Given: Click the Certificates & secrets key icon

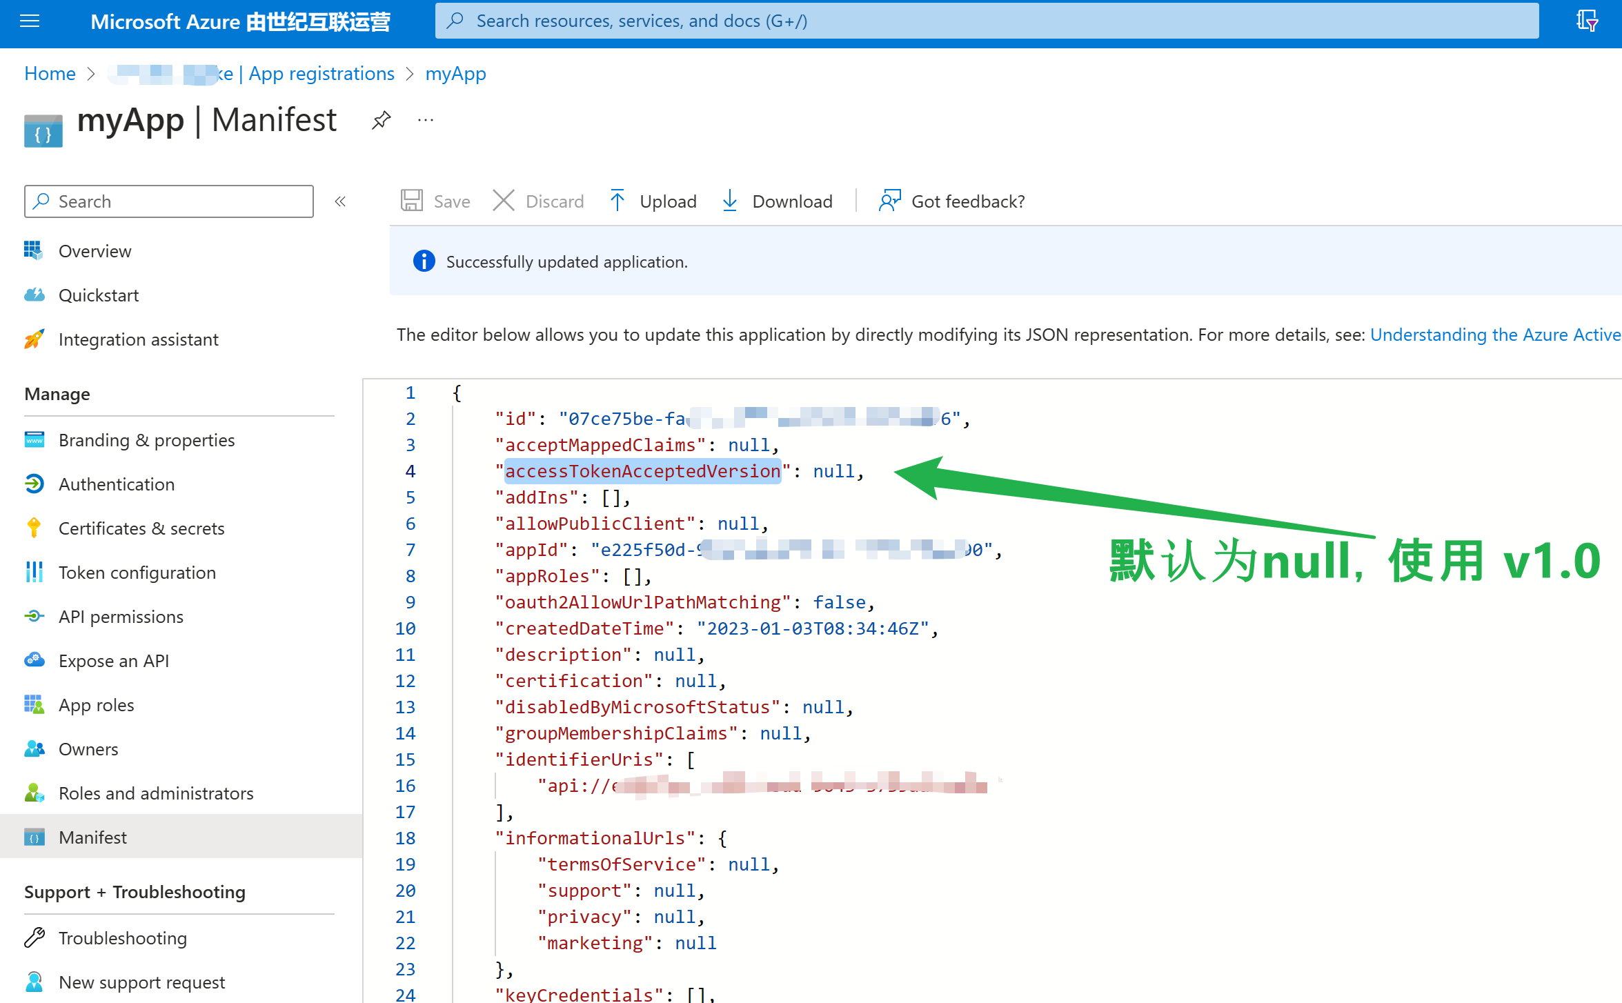Looking at the screenshot, I should [34, 528].
